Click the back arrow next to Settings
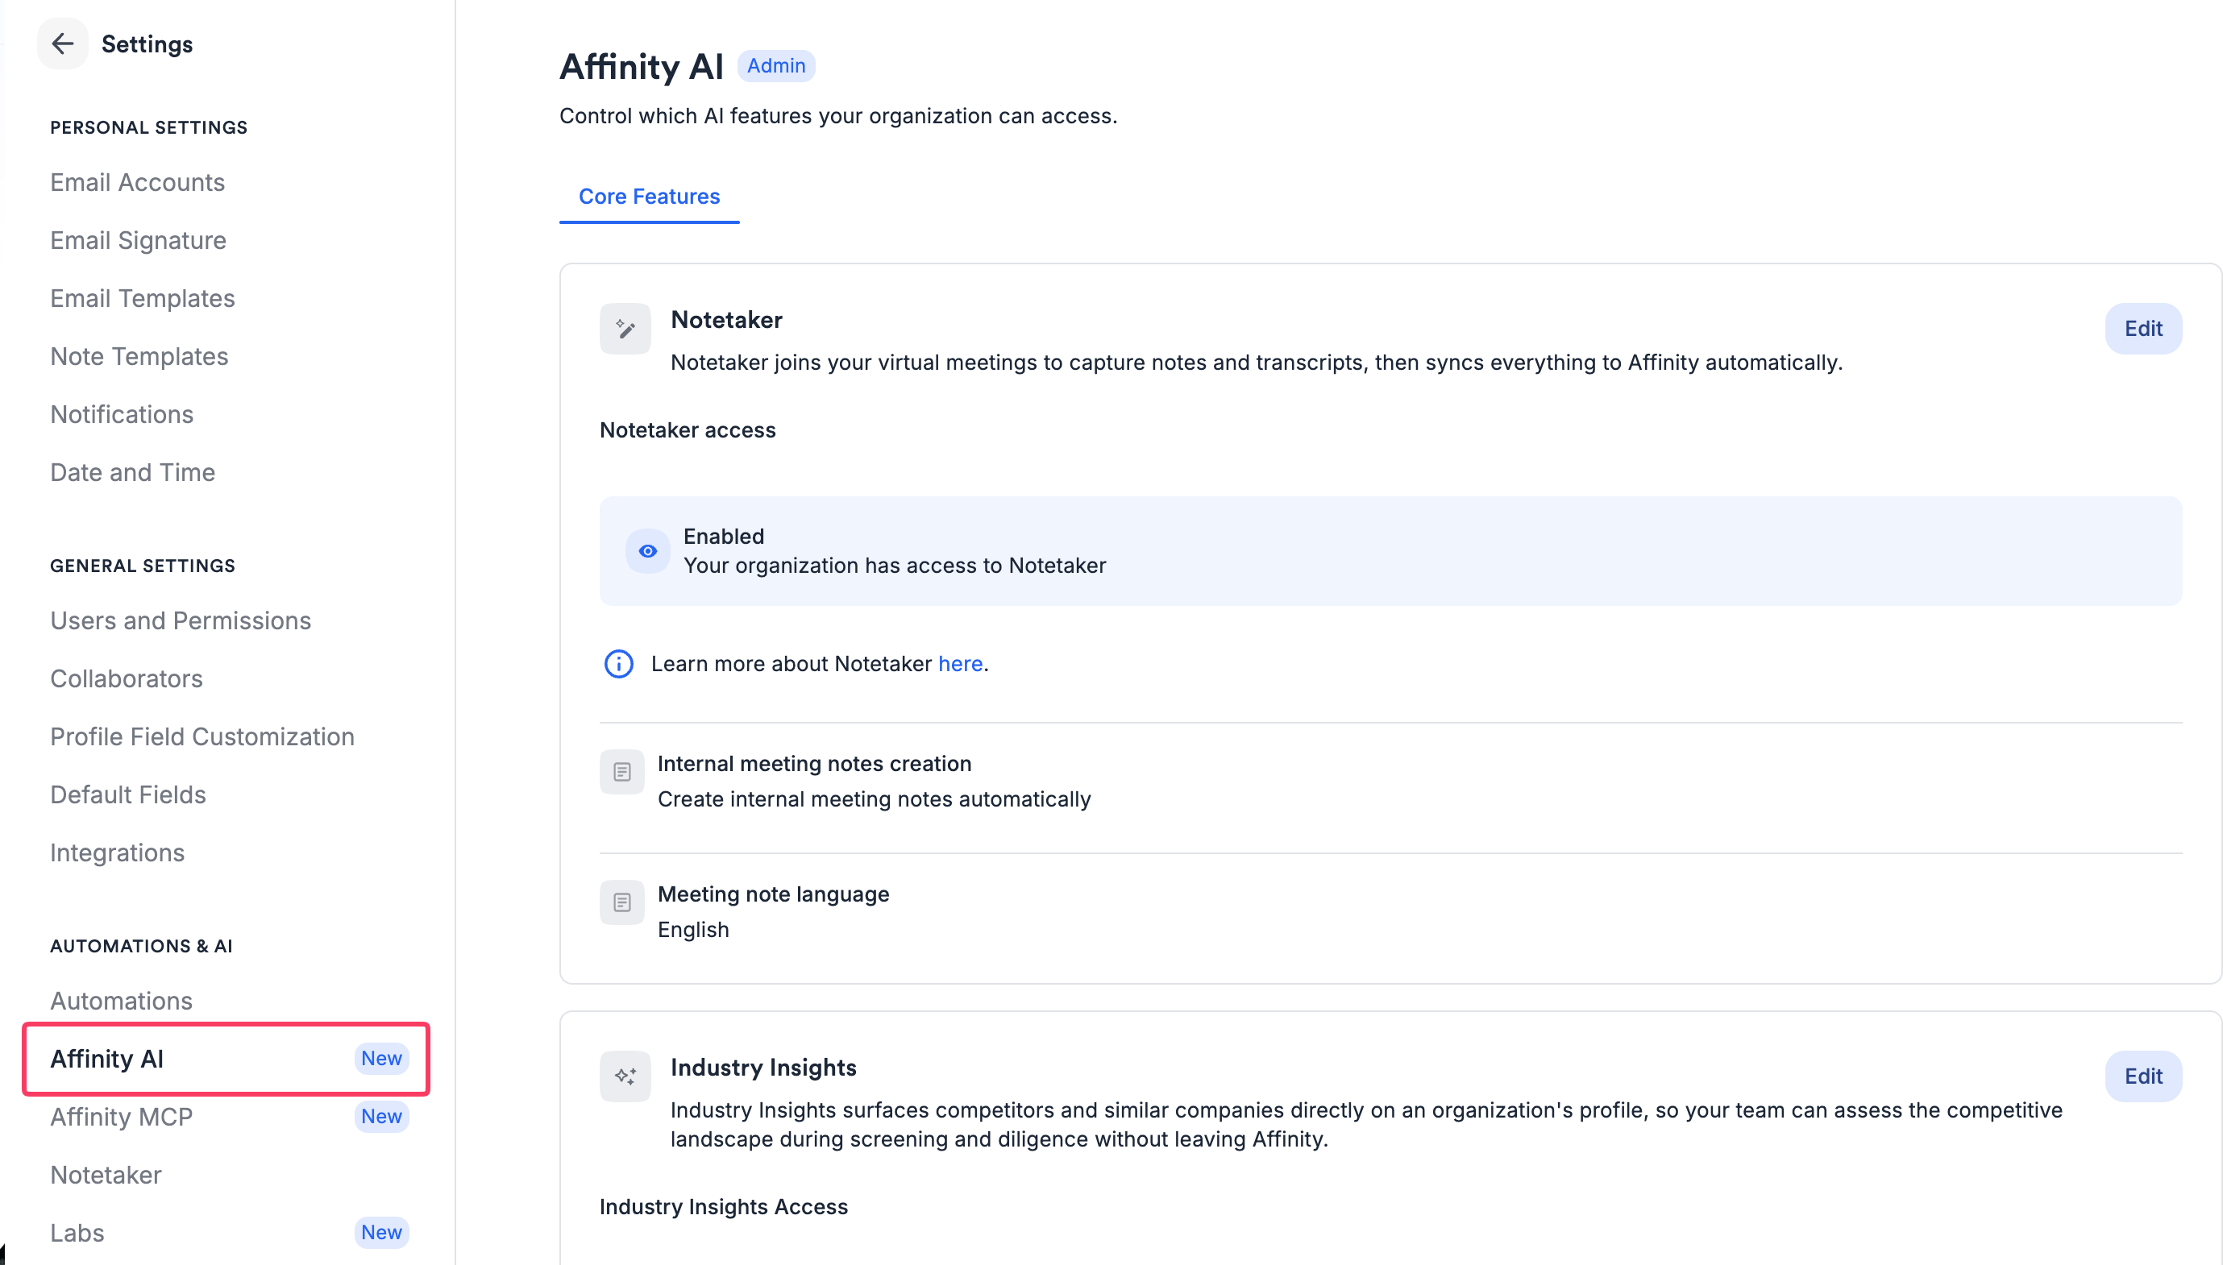 click(62, 44)
